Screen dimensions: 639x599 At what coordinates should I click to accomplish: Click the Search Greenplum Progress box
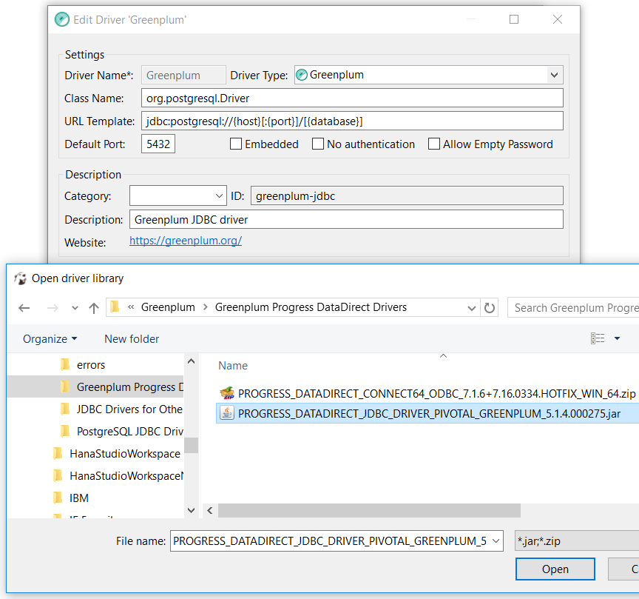[575, 308]
